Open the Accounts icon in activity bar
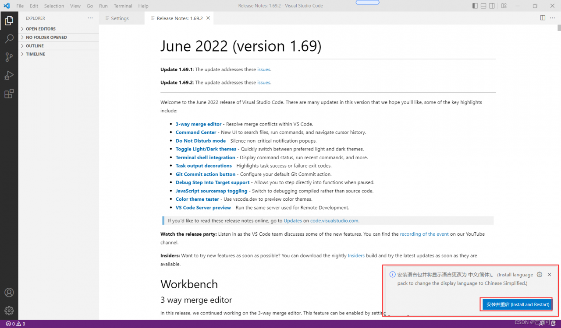 (9, 293)
